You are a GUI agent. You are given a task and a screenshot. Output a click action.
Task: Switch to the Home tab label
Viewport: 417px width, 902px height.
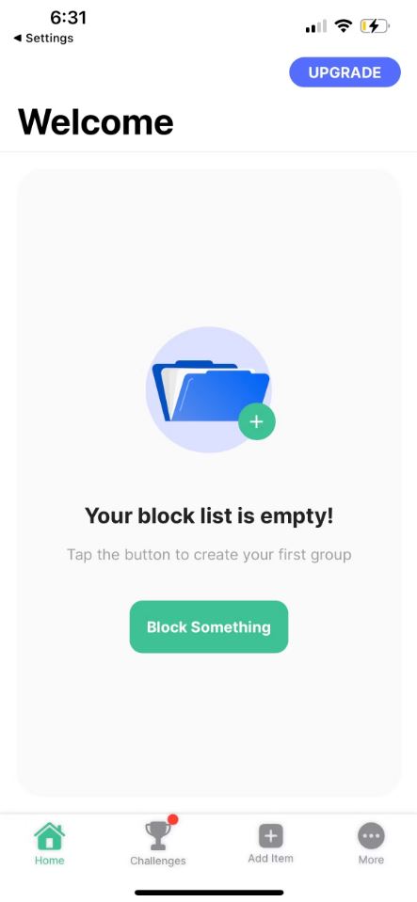click(50, 861)
